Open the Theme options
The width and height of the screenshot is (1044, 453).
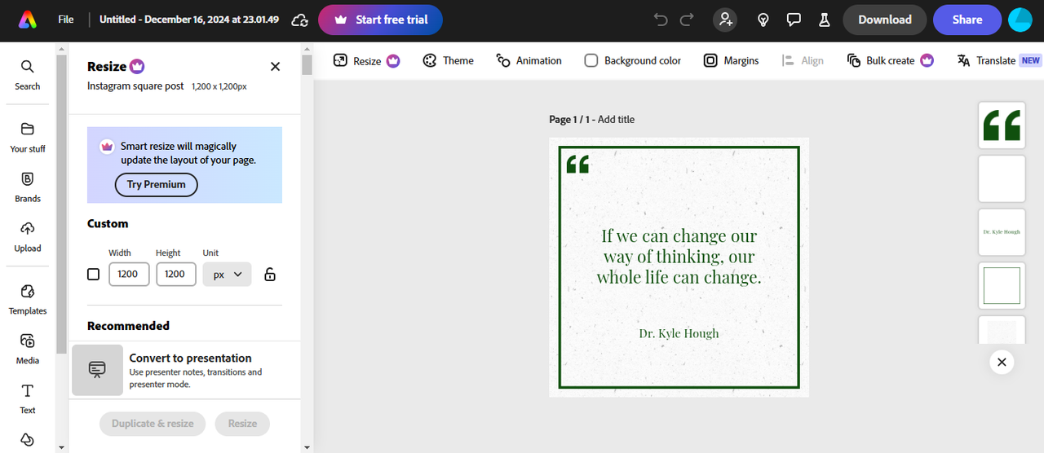coord(448,60)
